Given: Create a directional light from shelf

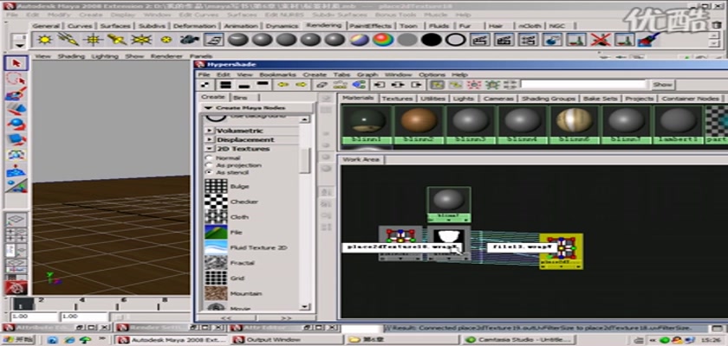Looking at the screenshot, I should [68, 40].
